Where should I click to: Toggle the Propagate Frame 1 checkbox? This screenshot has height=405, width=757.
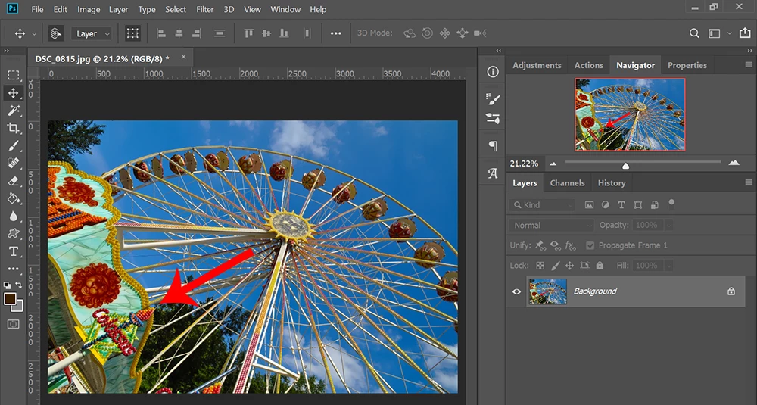click(590, 245)
